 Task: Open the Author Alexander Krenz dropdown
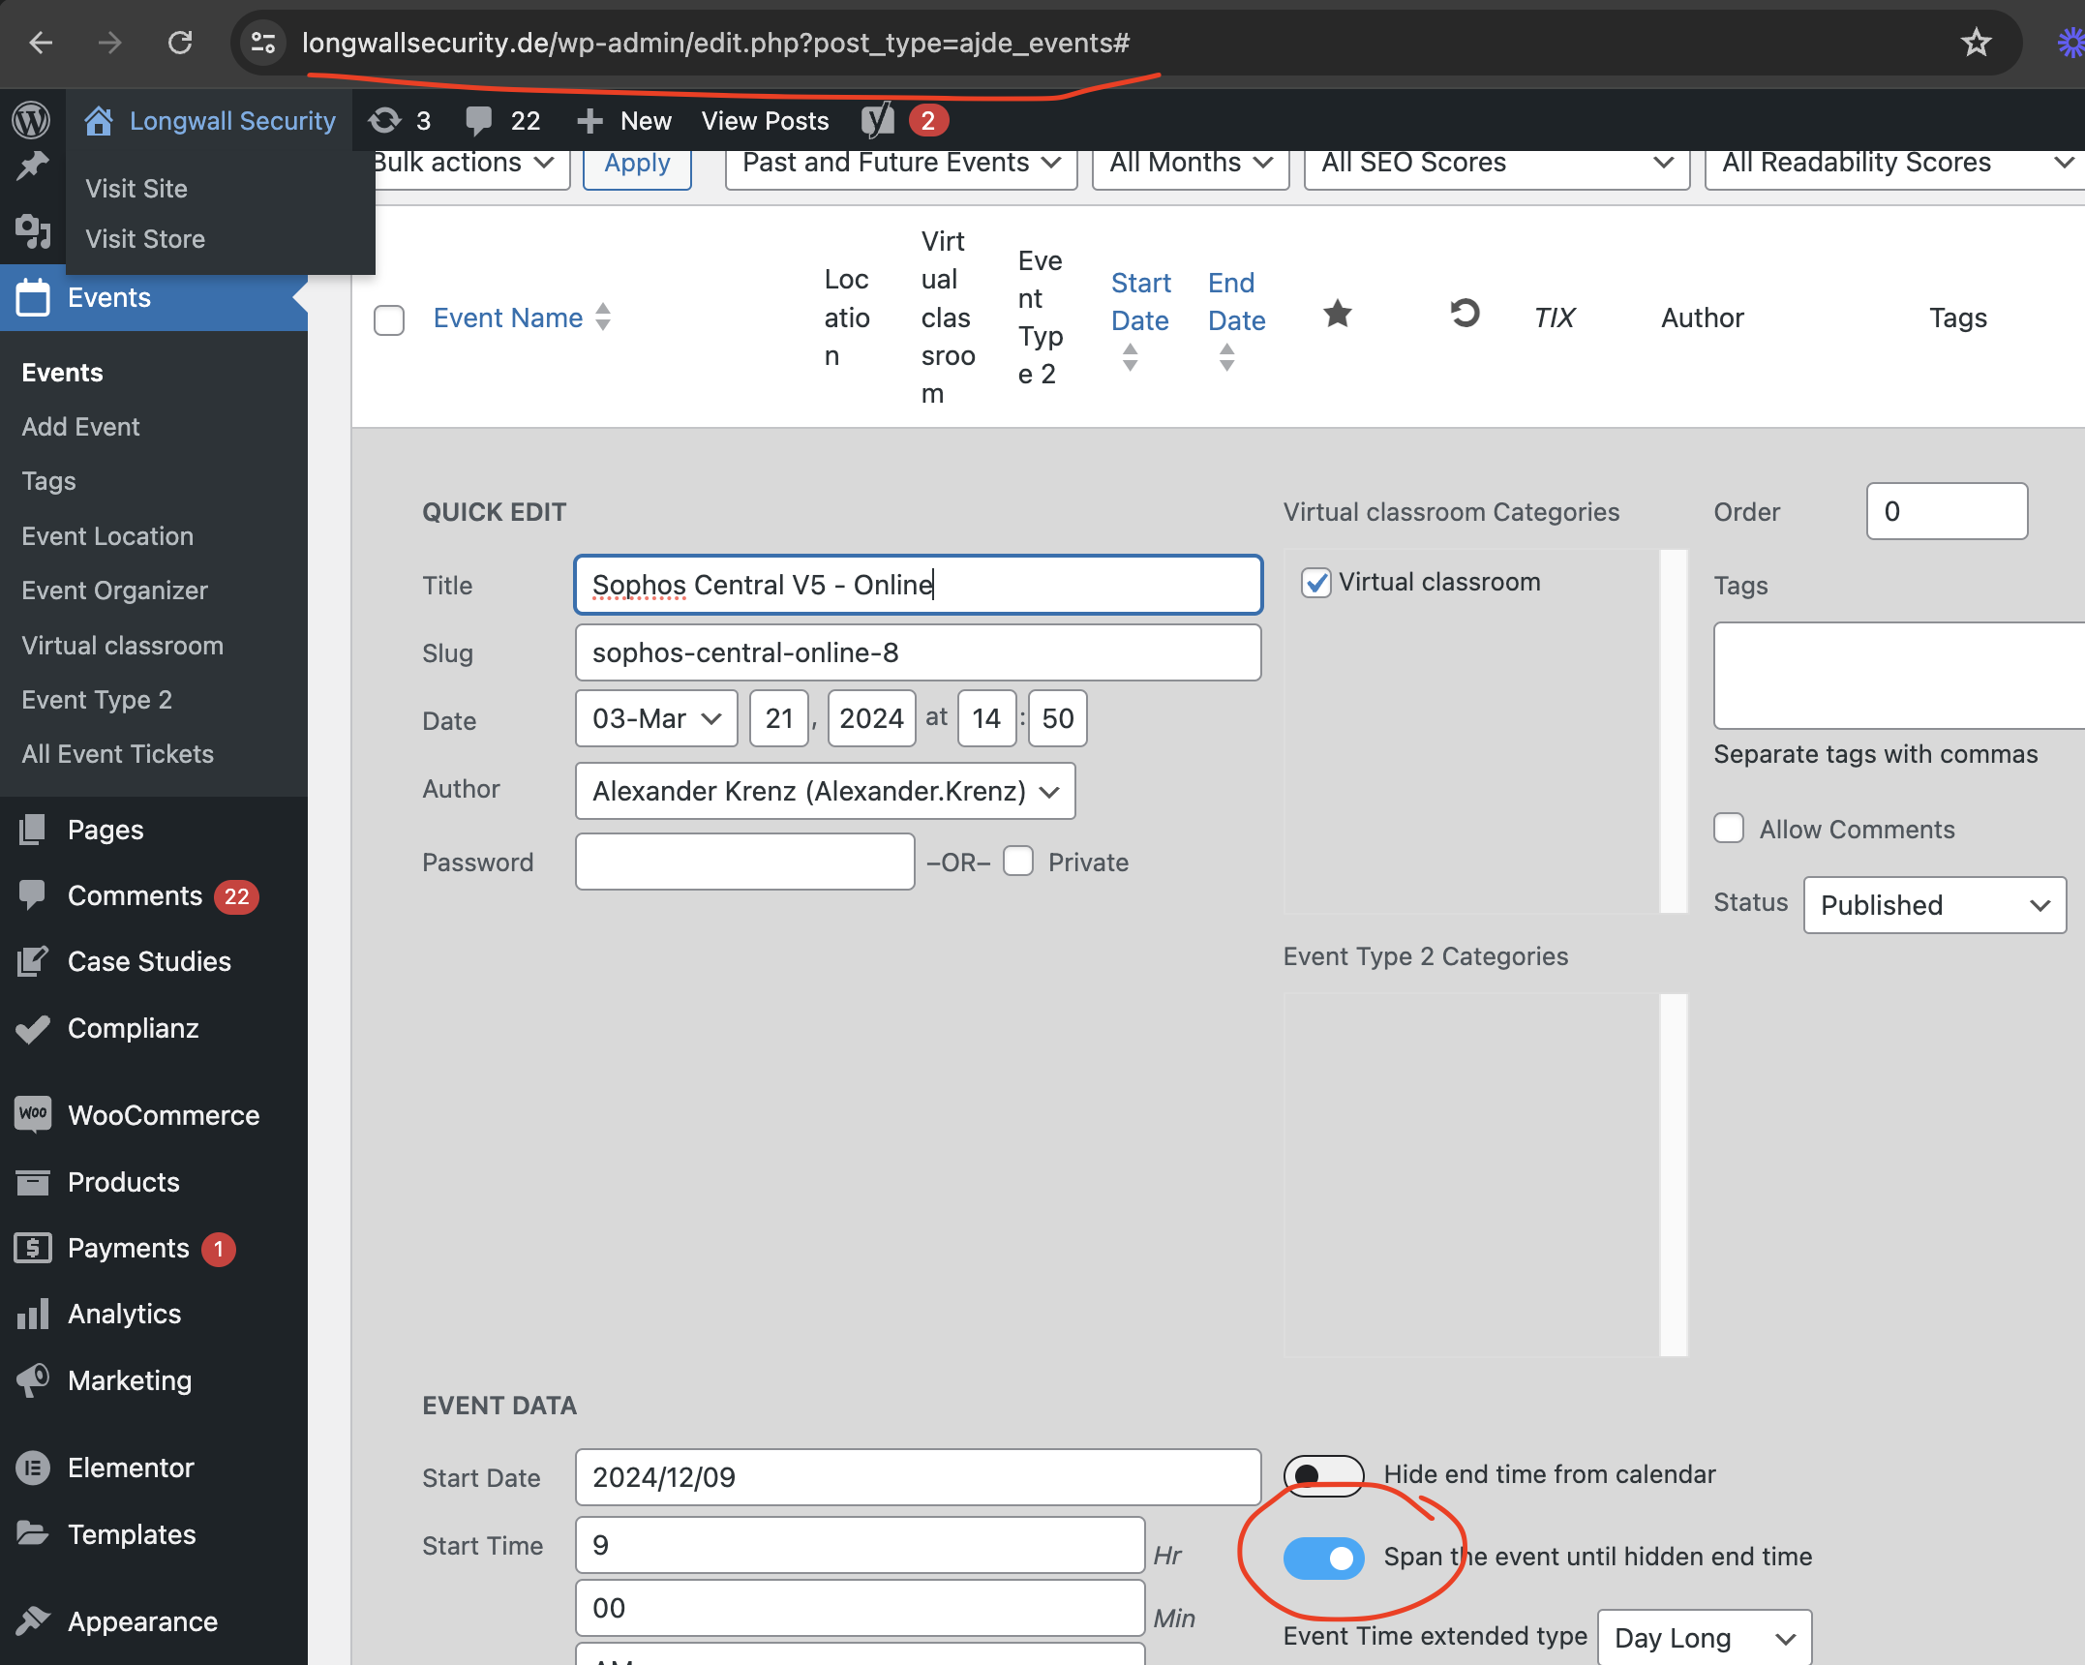tap(825, 791)
